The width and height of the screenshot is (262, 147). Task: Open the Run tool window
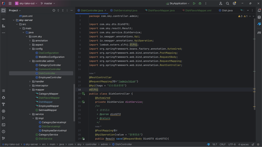(3, 118)
